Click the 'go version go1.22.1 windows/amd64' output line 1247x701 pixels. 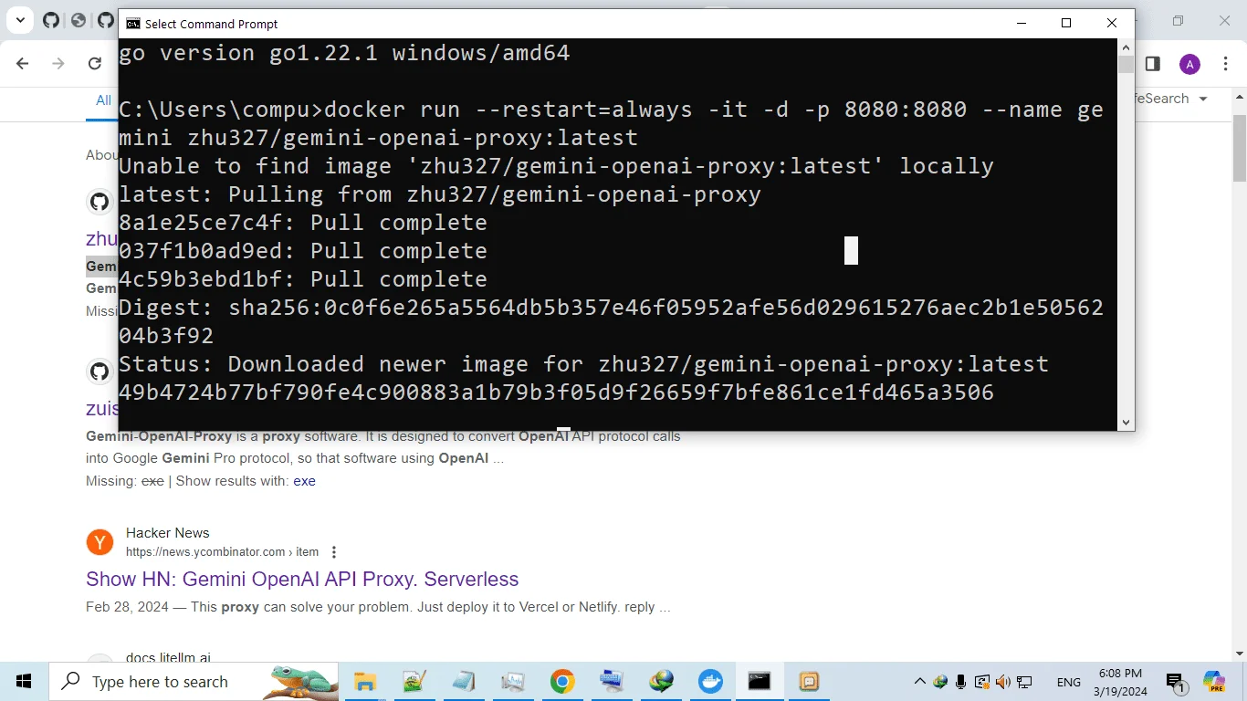[x=344, y=53]
